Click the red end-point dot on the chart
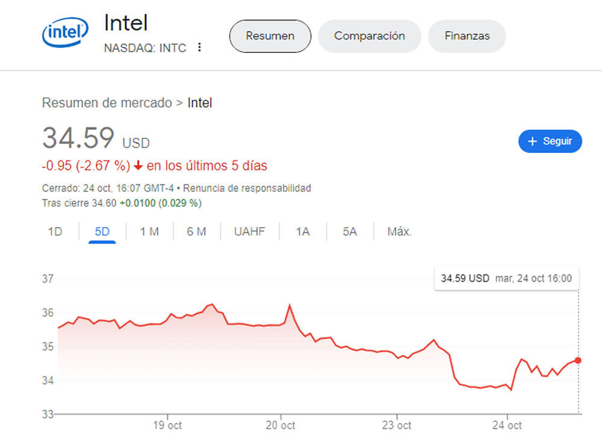 coord(578,360)
